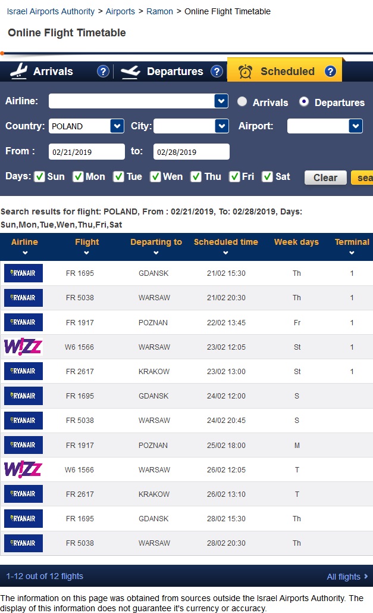Expand the Airport dropdown
Screen dimensions: 373x613
(x=355, y=126)
